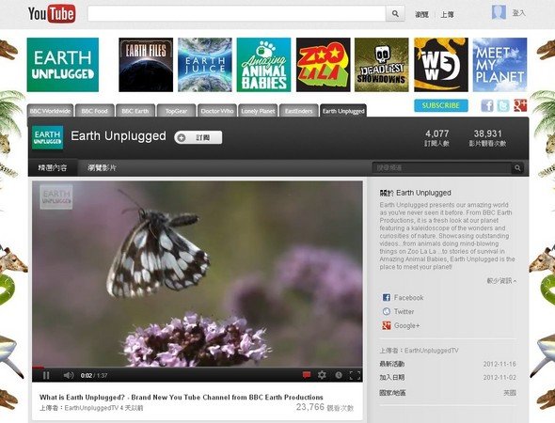555x423 pixels.
Task: Open the Earth Unplugged banner logo
Action: pos(63,65)
